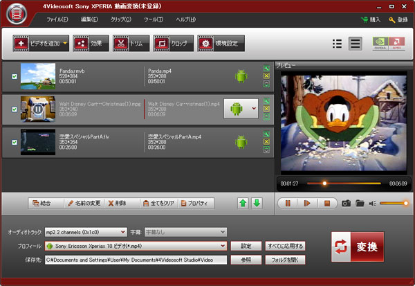Open Preferences (環境設定) gear button
The image size is (415, 286).
pyautogui.click(x=221, y=43)
